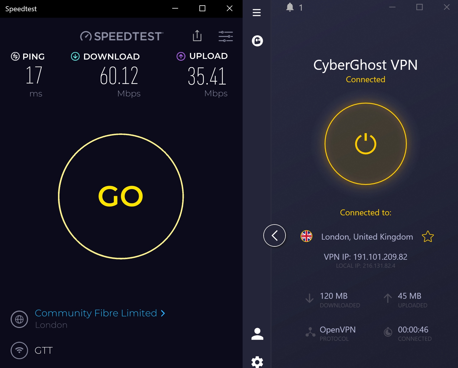This screenshot has height=368, width=458.
Task: Expand Community Fibre Limited details arrow
Action: 162,313
